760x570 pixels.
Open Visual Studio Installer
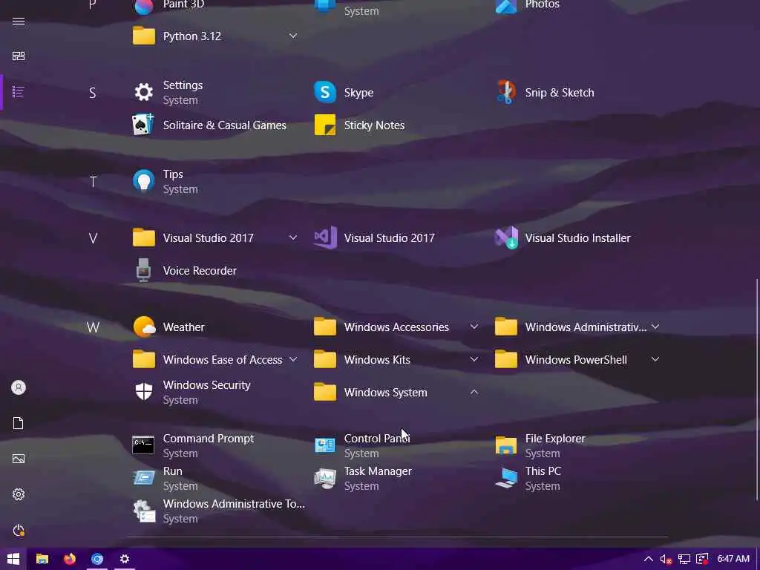click(x=577, y=238)
